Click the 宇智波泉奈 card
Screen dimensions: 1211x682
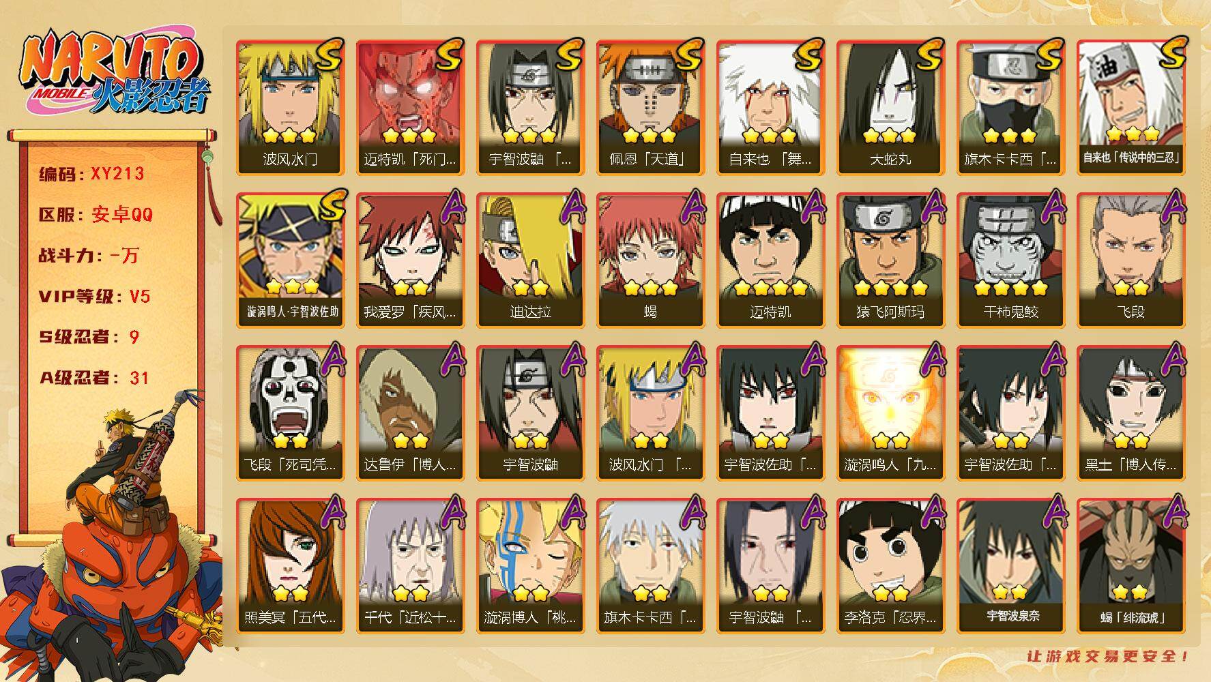click(x=1010, y=565)
